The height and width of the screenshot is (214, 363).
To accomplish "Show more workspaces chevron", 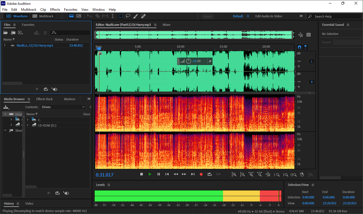I will pos(301,16).
